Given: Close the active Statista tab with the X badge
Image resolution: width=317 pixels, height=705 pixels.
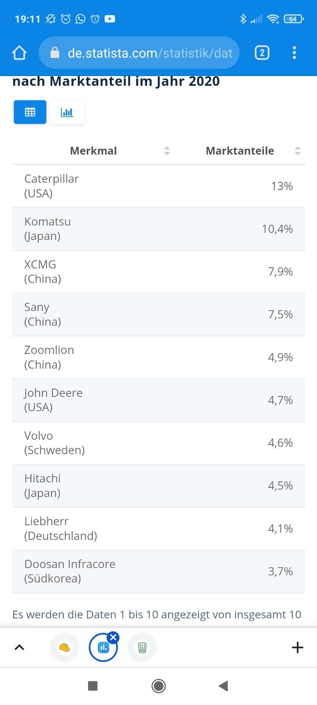Looking at the screenshot, I should pyautogui.click(x=113, y=637).
